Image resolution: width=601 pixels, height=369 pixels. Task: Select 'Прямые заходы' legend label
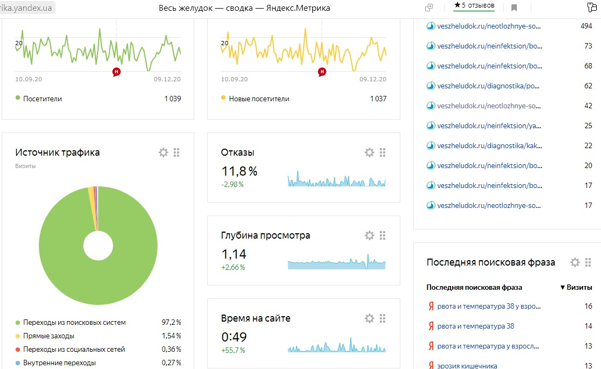click(x=49, y=336)
